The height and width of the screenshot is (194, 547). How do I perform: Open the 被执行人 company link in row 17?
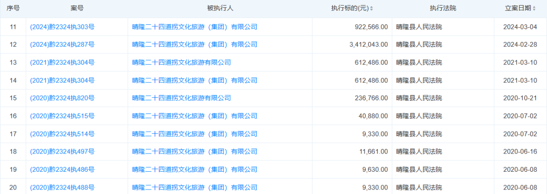click(x=194, y=134)
